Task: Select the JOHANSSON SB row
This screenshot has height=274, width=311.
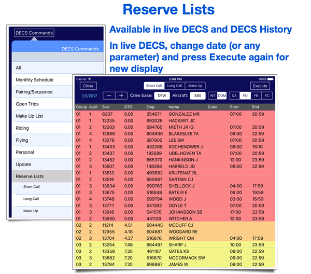Action: pos(175,212)
